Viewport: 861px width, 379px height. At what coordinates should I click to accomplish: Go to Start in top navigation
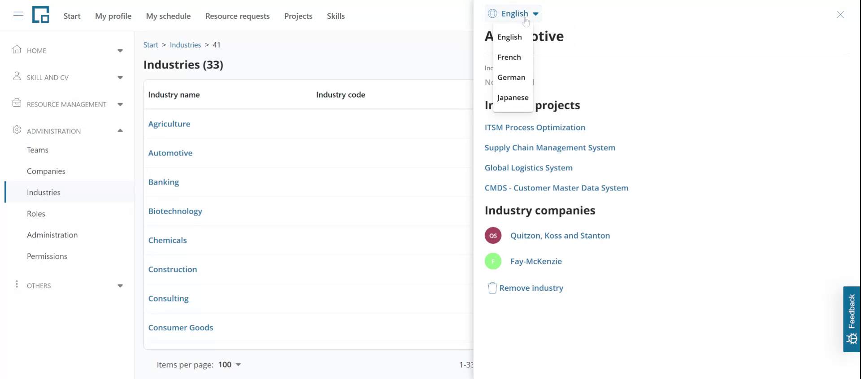72,16
